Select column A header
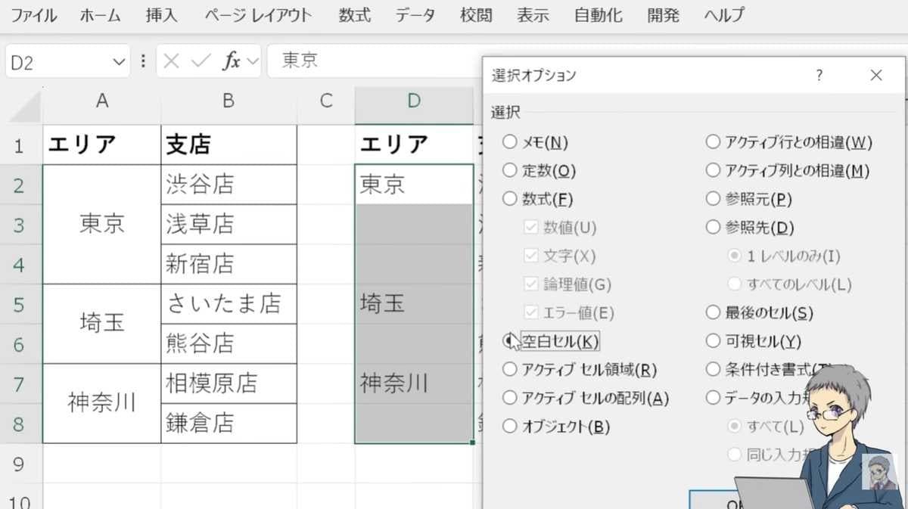 (x=101, y=101)
